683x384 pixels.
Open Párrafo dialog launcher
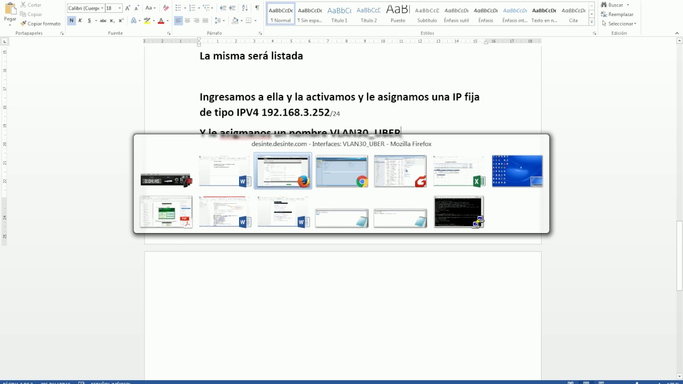point(260,33)
